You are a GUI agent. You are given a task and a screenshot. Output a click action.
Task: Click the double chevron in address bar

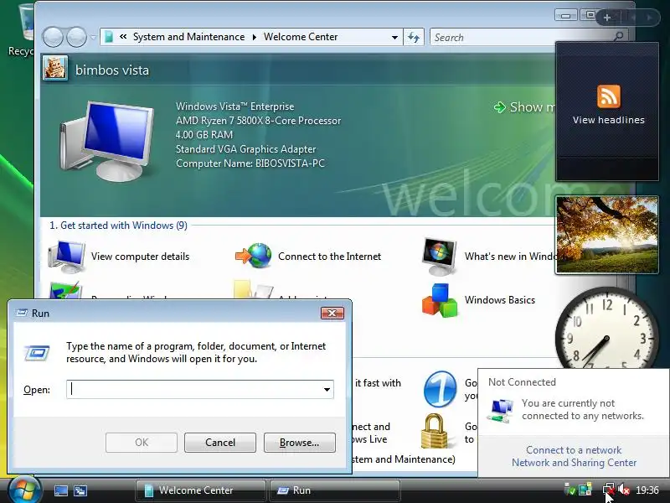tap(123, 37)
